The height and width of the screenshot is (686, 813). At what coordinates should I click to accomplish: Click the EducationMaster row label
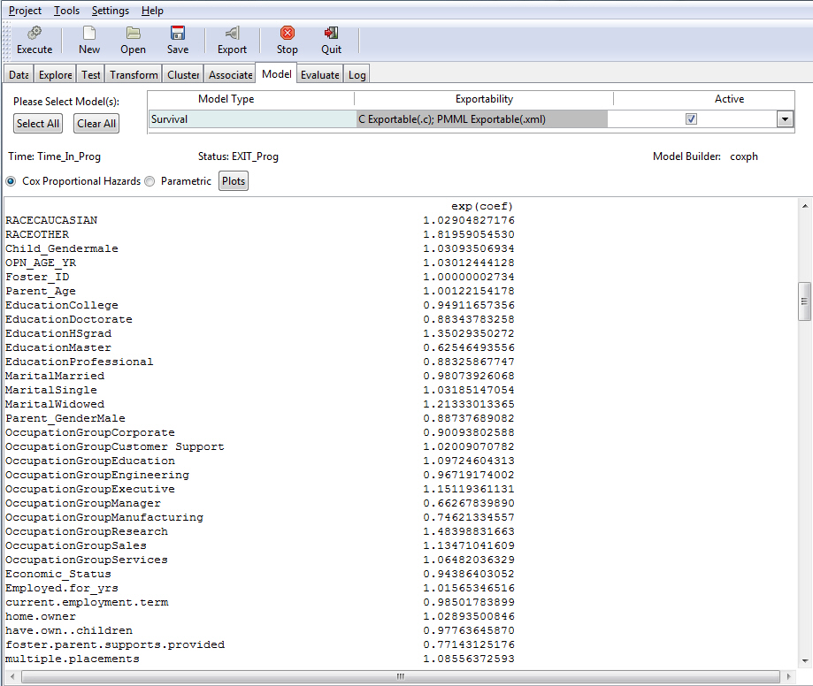(58, 347)
